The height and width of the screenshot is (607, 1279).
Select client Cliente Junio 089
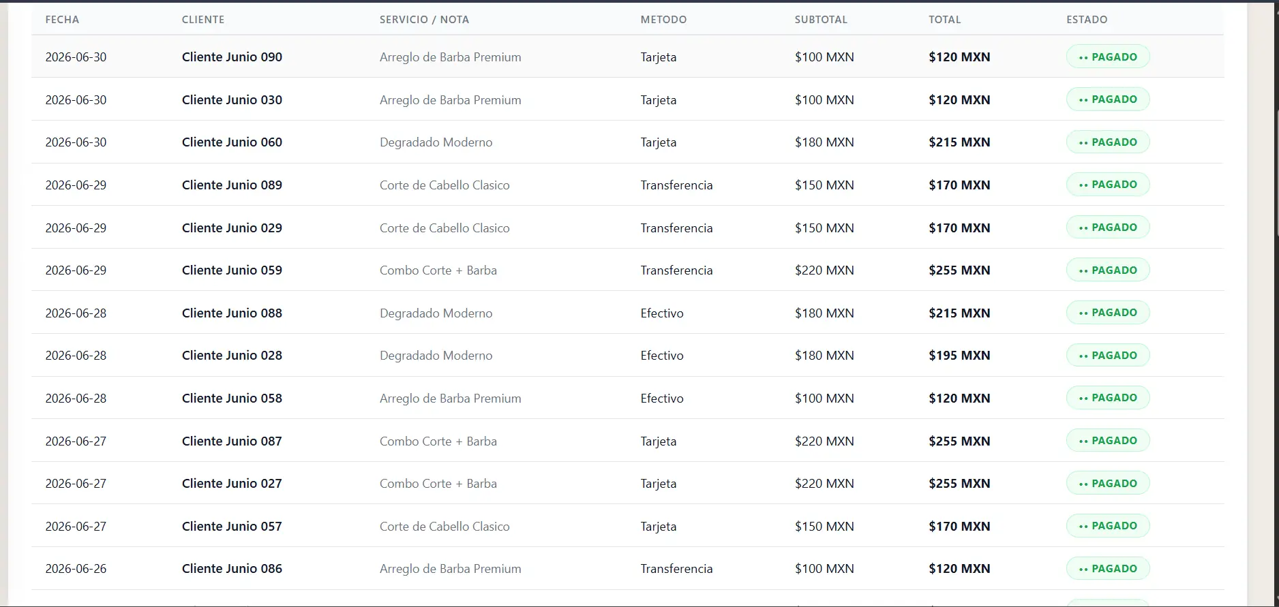click(x=232, y=185)
